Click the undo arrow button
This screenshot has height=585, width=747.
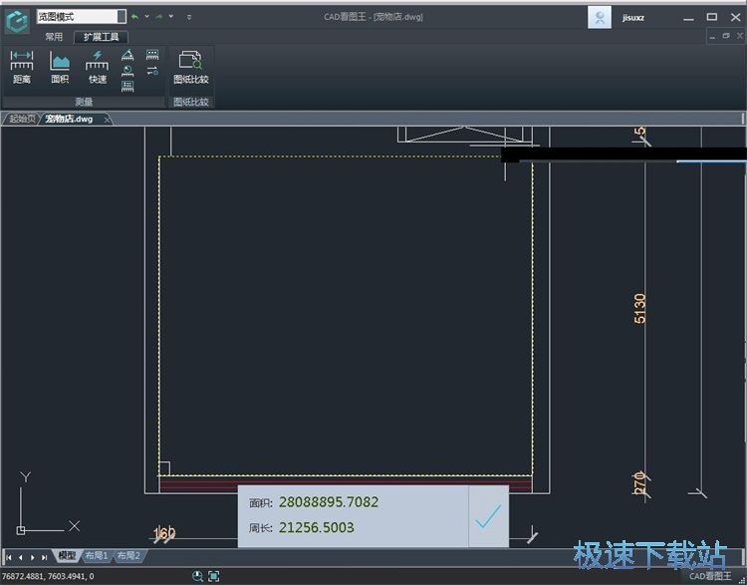(135, 17)
